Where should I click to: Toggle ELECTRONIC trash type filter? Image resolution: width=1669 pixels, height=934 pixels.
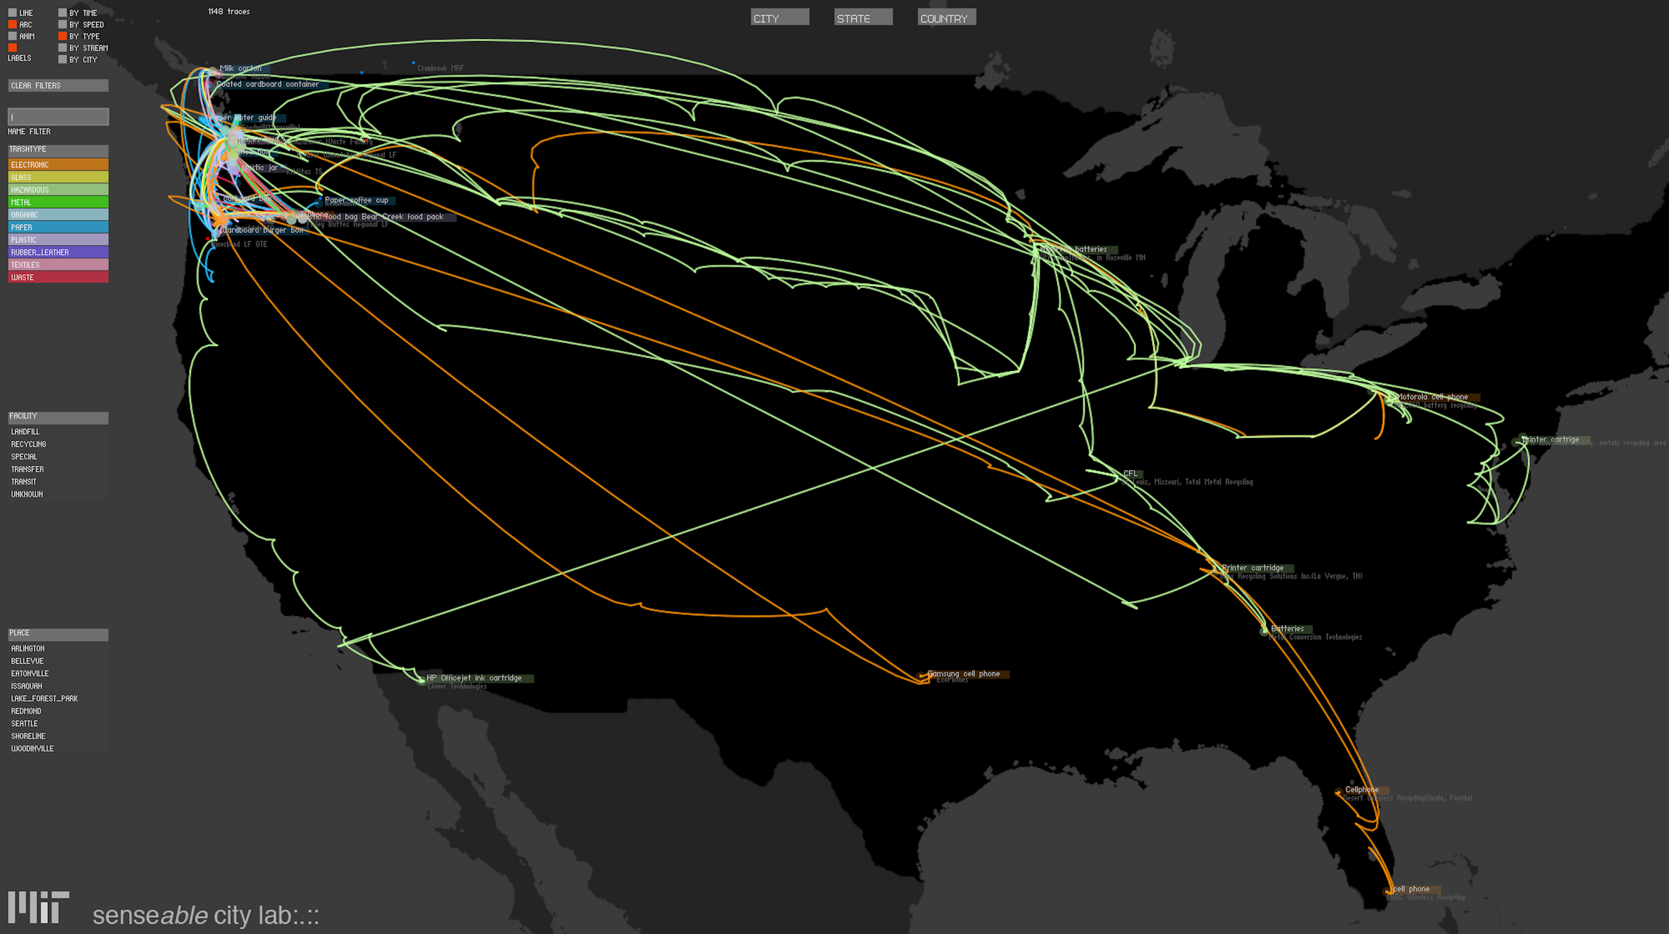(58, 164)
